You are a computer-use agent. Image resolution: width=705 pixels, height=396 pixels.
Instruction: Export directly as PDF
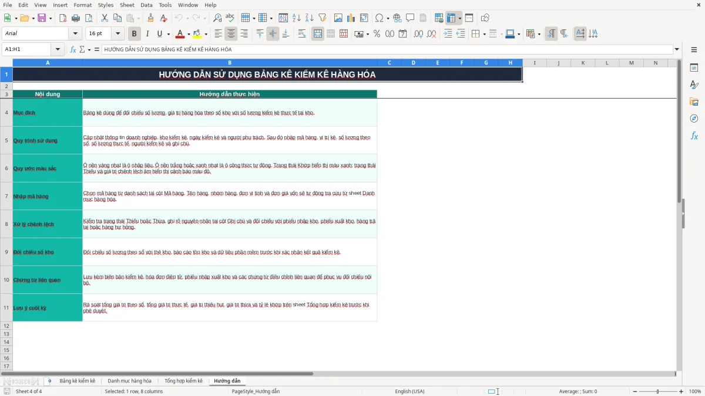pos(64,18)
